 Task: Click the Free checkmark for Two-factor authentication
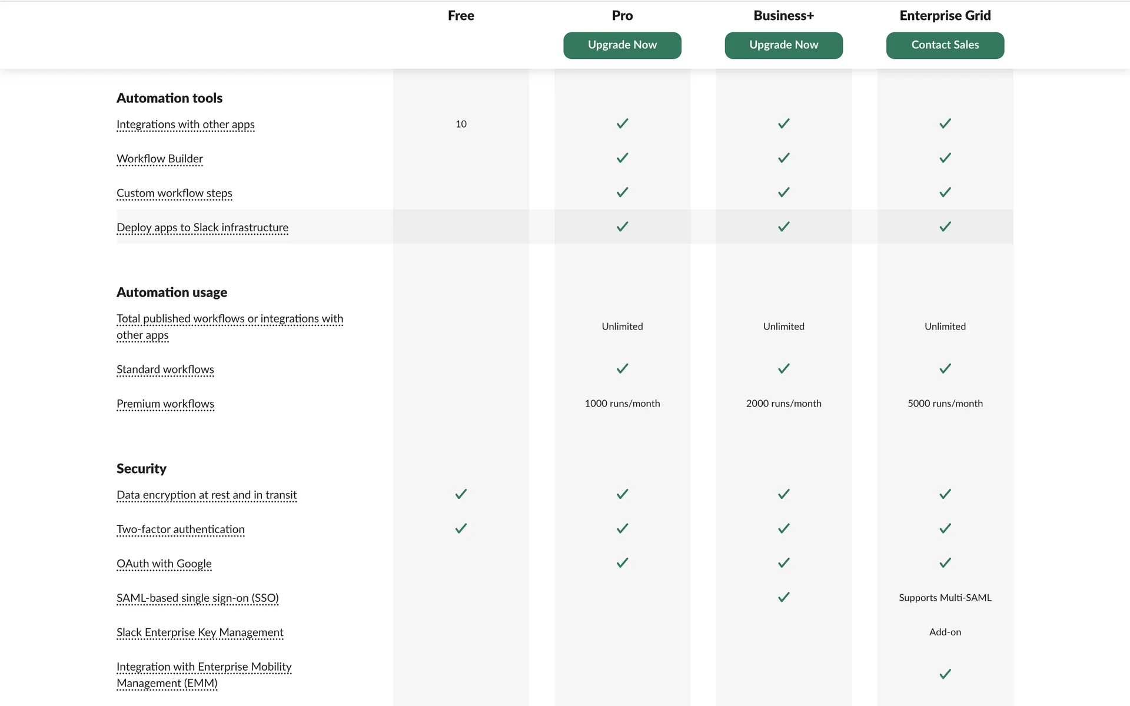[461, 528]
